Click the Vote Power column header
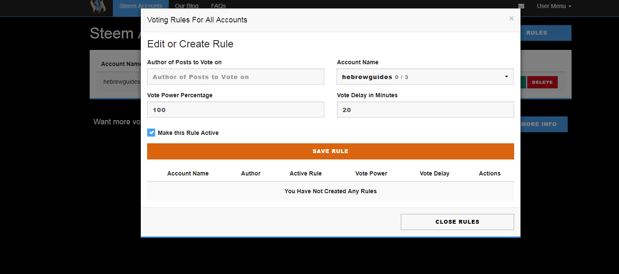 tap(371, 173)
